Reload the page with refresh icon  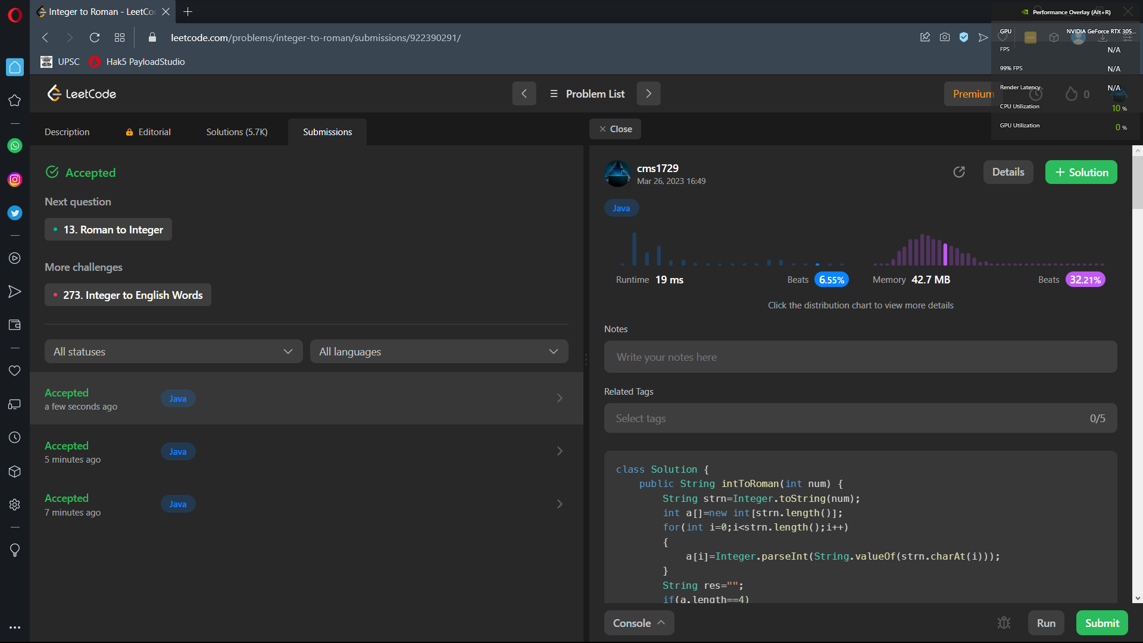94,38
